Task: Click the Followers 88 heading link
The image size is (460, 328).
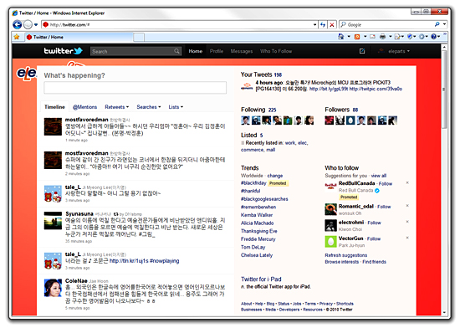Action: pyautogui.click(x=341, y=110)
